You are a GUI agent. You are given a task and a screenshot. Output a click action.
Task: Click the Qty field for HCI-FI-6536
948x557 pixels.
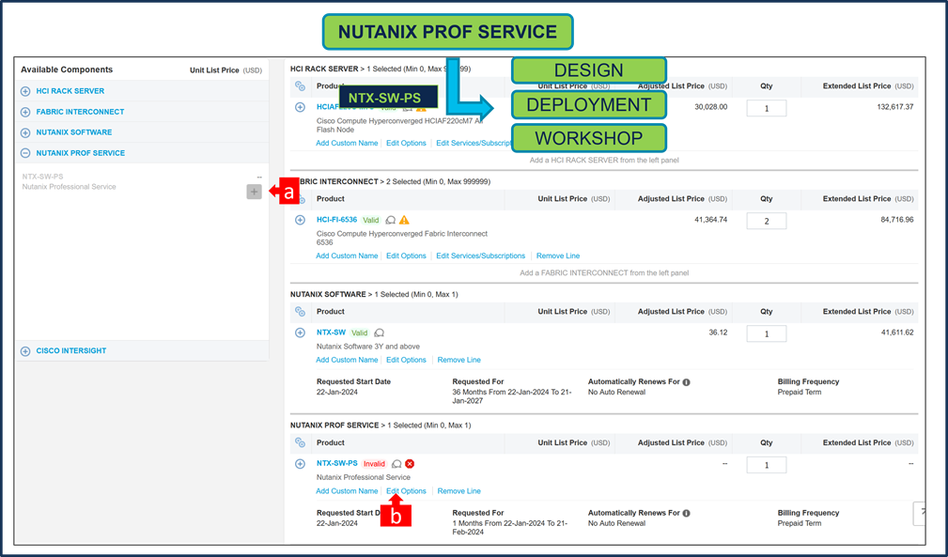(x=766, y=221)
